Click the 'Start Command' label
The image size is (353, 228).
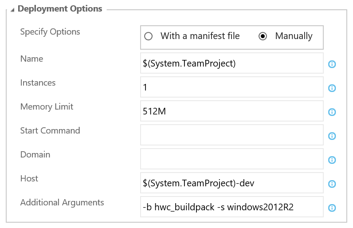(x=50, y=130)
